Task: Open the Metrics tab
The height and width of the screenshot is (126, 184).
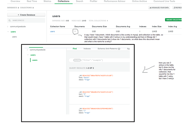Action: tap(47, 1)
